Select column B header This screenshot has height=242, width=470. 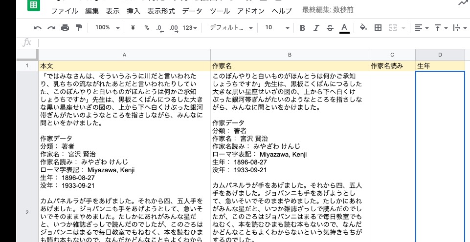pos(290,55)
